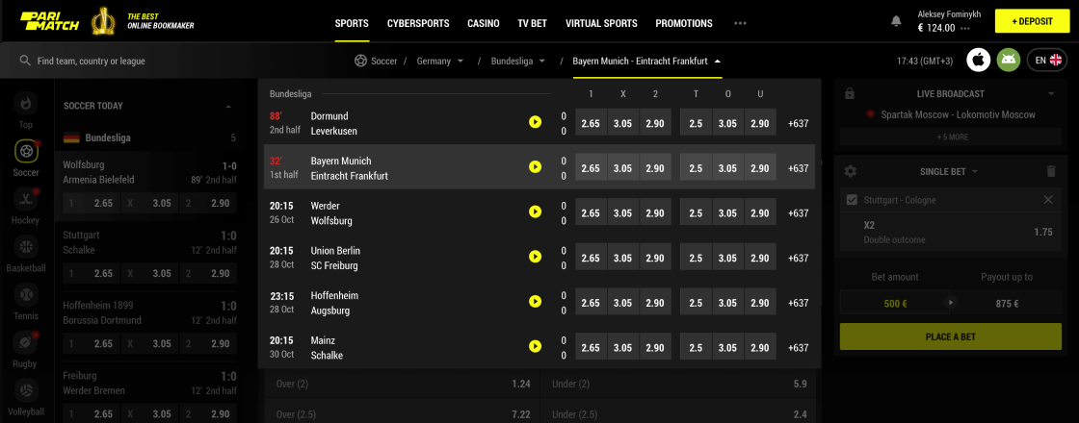Bet on home win 2.65 for Union Berlin
The width and height of the screenshot is (1079, 423).
[591, 259]
